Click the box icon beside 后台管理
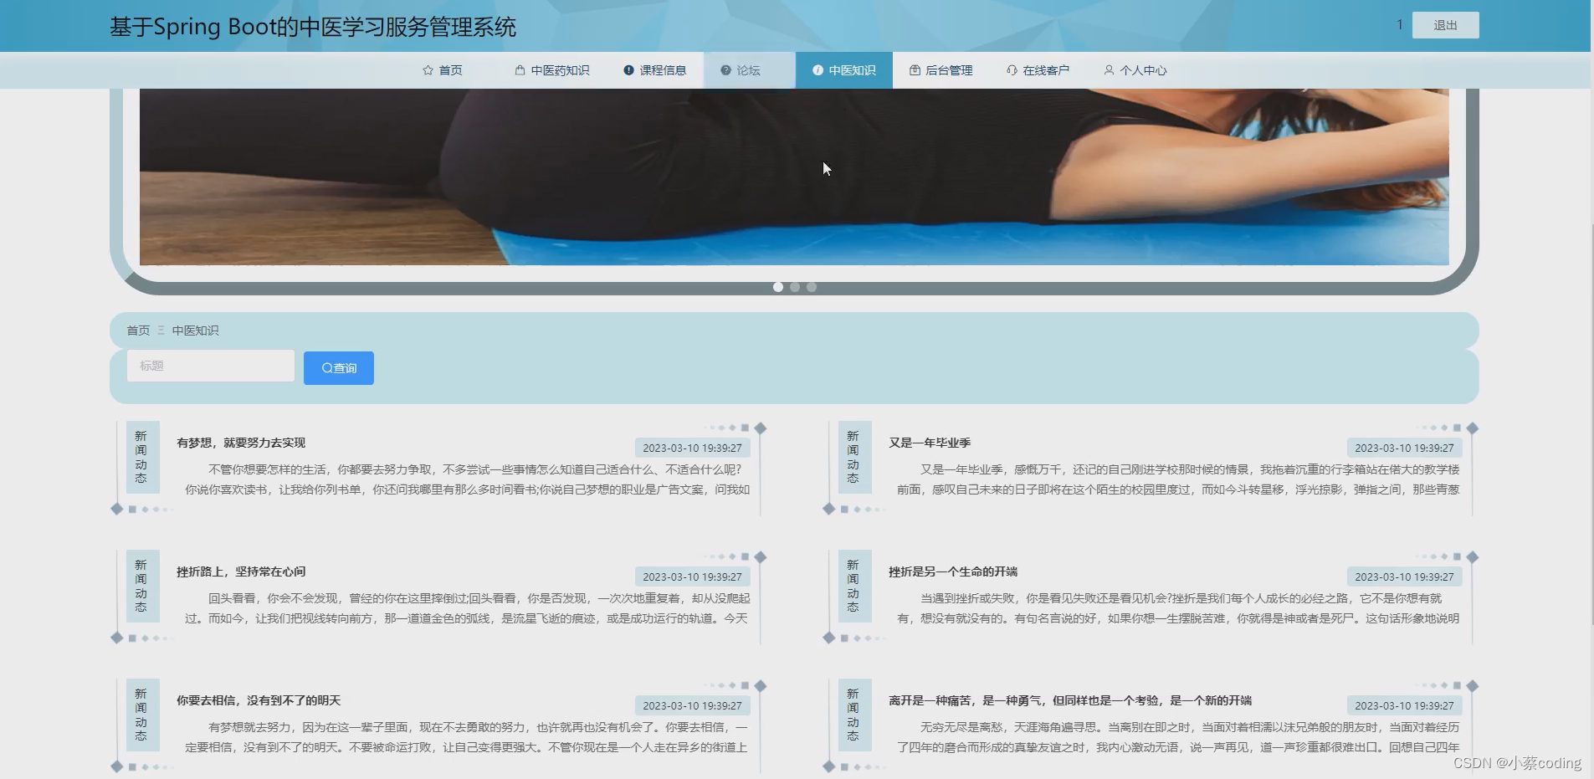The height and width of the screenshot is (779, 1594). (915, 70)
